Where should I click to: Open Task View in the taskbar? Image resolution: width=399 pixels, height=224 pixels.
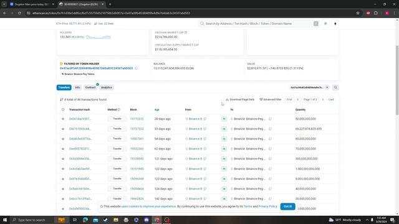[x=75, y=220]
